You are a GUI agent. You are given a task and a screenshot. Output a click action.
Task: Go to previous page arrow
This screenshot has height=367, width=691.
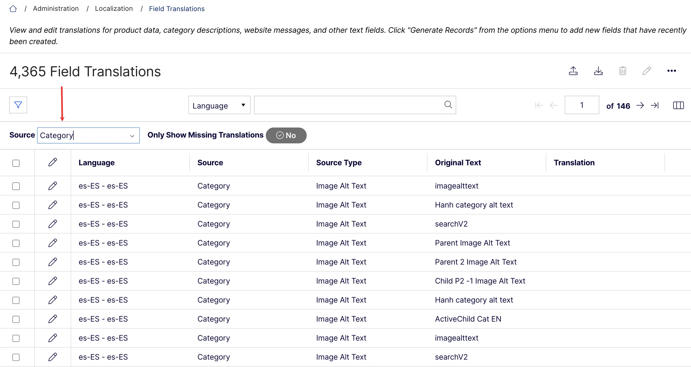point(554,105)
